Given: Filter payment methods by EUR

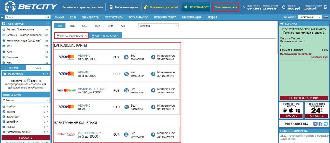Looking at the screenshot, I should coord(72,26).
